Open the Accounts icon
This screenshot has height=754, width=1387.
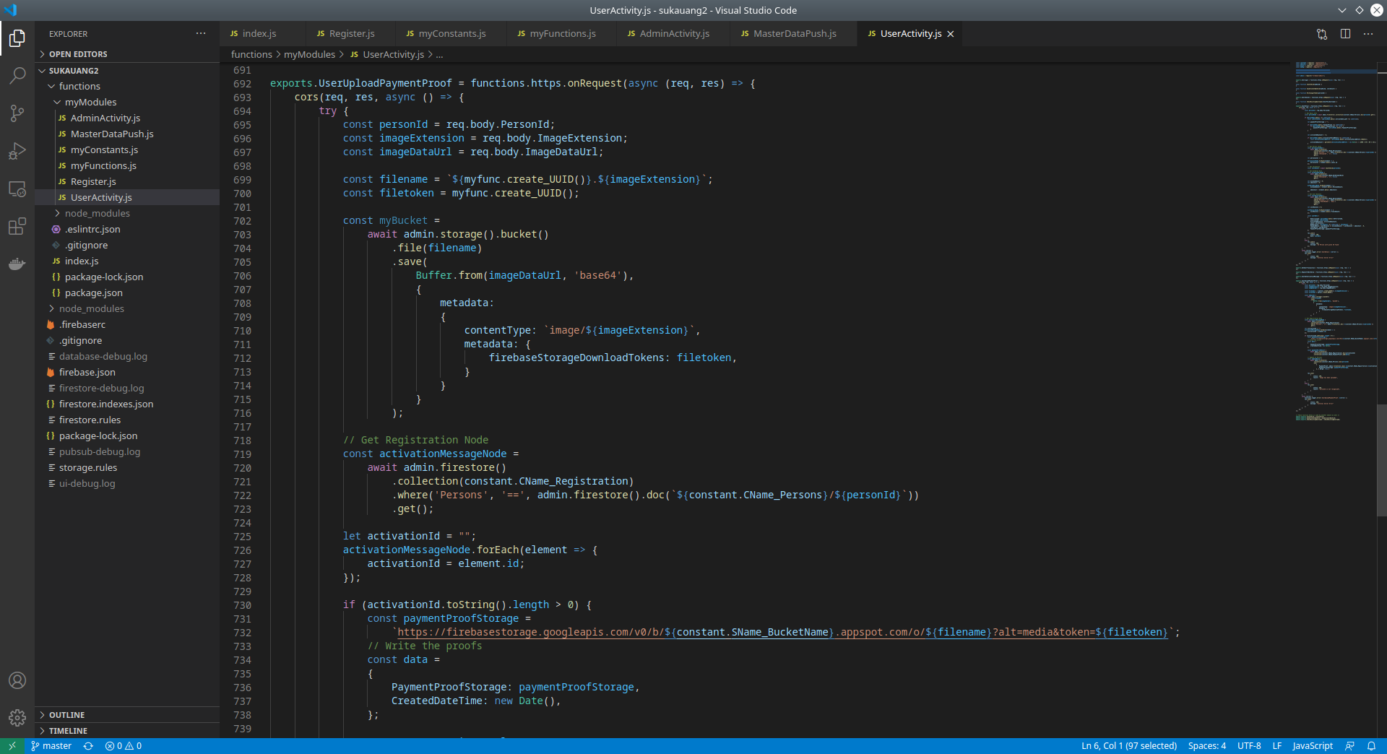17,680
